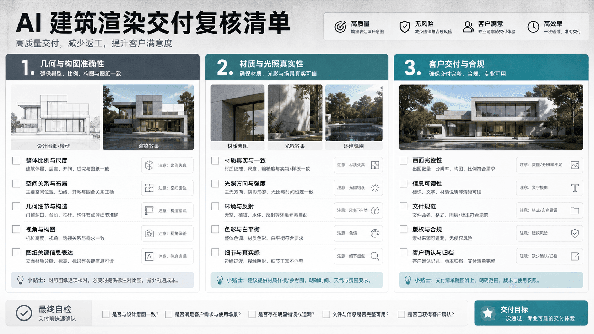Image resolution: width=594 pixels, height=334 pixels.
Task: Click subtitle 高质量交付，减少返工，提升客户满意度
Action: (94, 43)
